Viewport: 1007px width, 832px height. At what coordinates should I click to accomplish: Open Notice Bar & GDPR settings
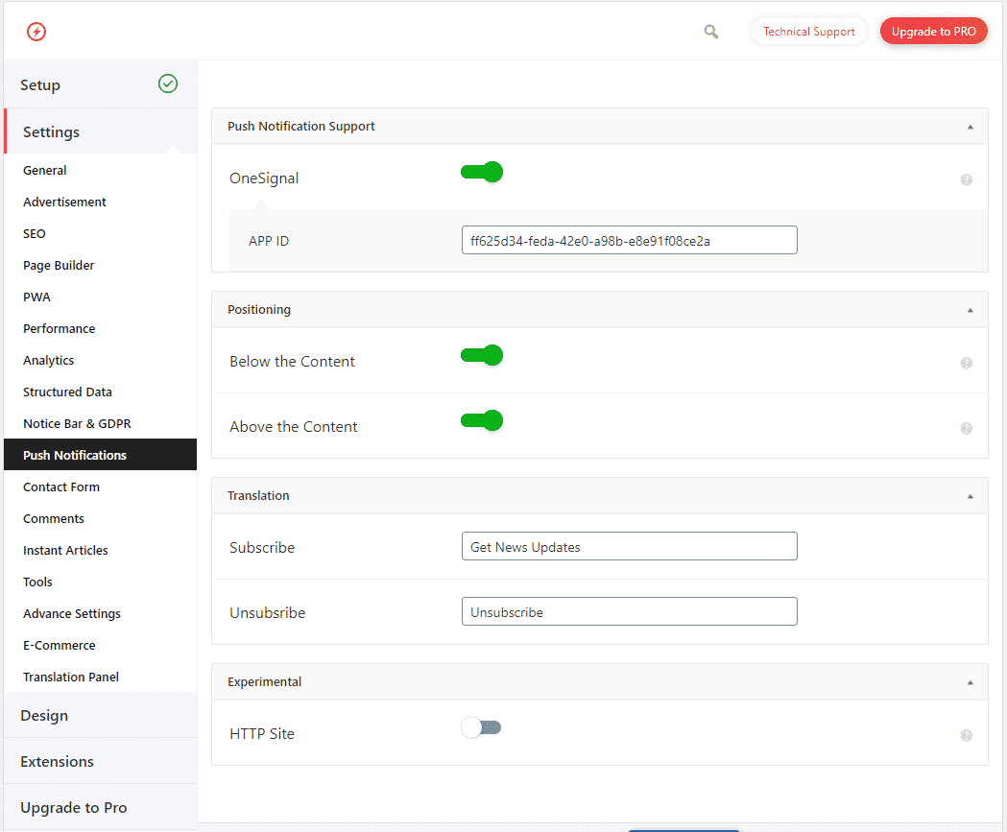pos(77,424)
